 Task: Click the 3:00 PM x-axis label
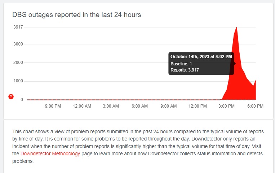pyautogui.click(x=227, y=106)
